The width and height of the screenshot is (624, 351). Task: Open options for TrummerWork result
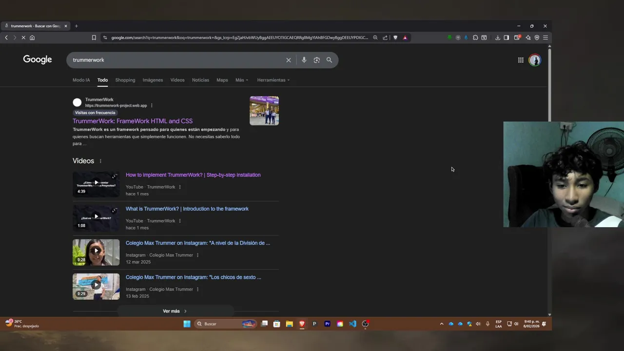click(x=152, y=105)
